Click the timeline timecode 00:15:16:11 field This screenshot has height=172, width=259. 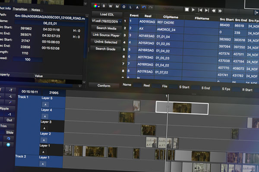(x=30, y=92)
